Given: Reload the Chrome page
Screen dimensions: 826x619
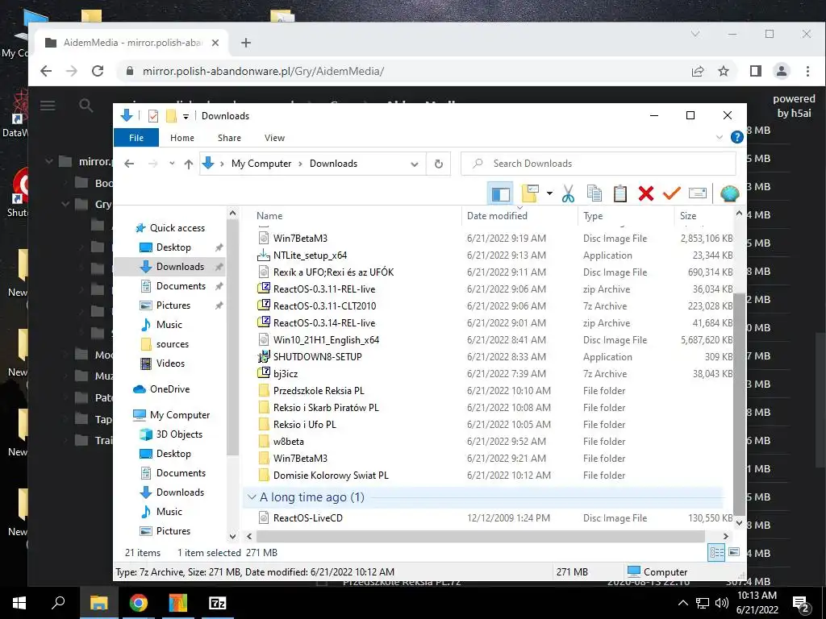Looking at the screenshot, I should point(98,71).
